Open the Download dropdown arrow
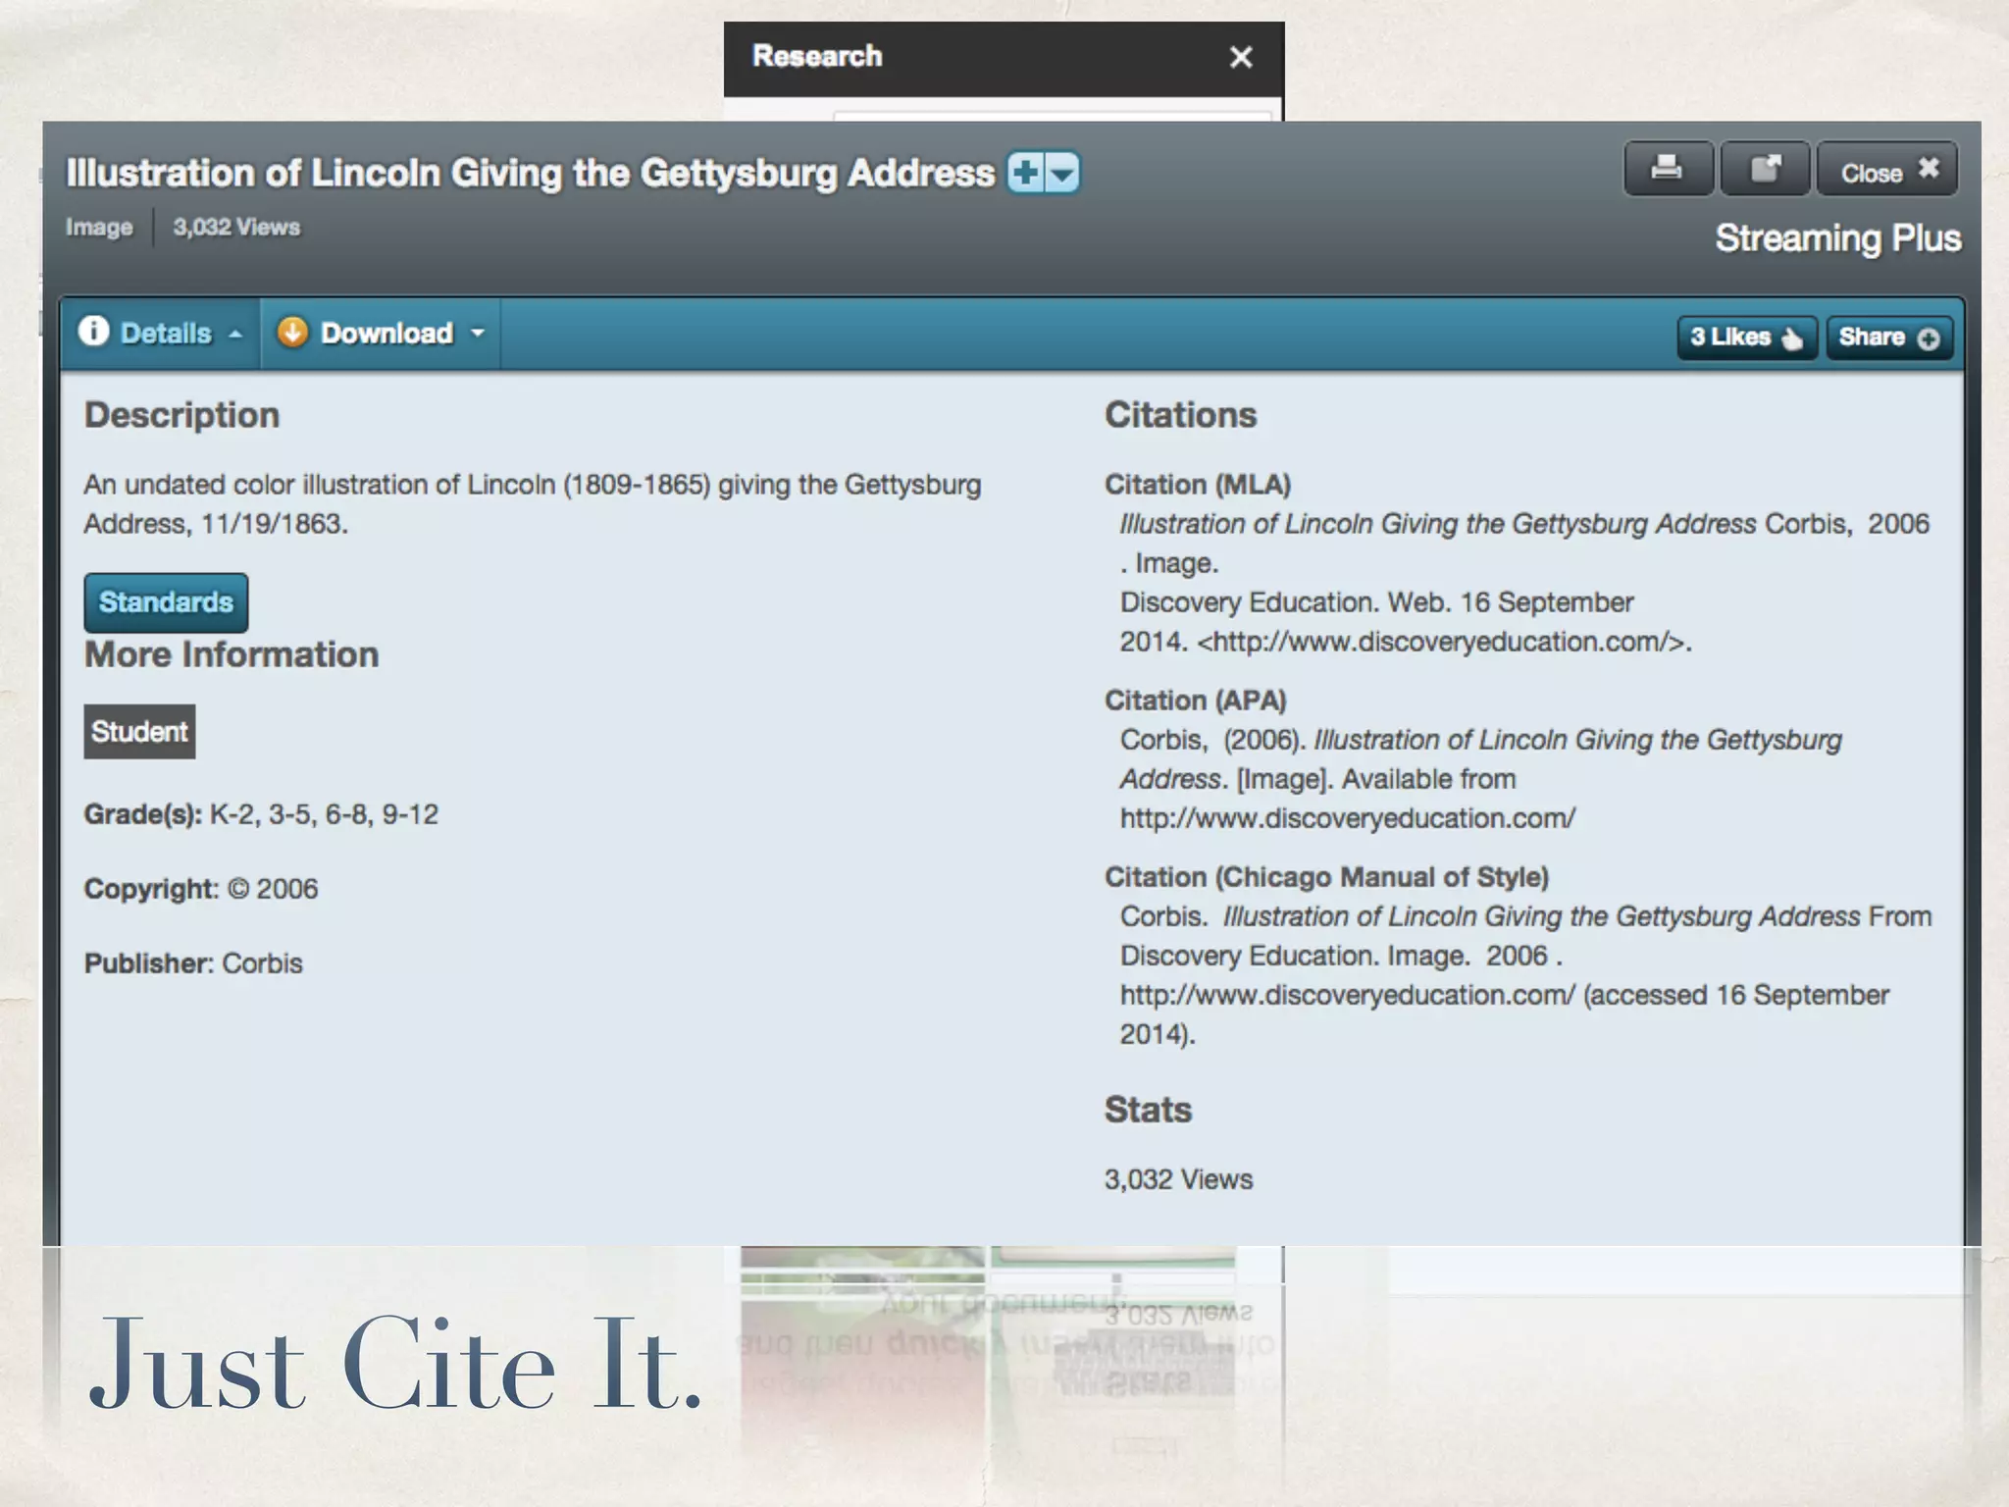This screenshot has width=2009, height=1507. pos(478,334)
